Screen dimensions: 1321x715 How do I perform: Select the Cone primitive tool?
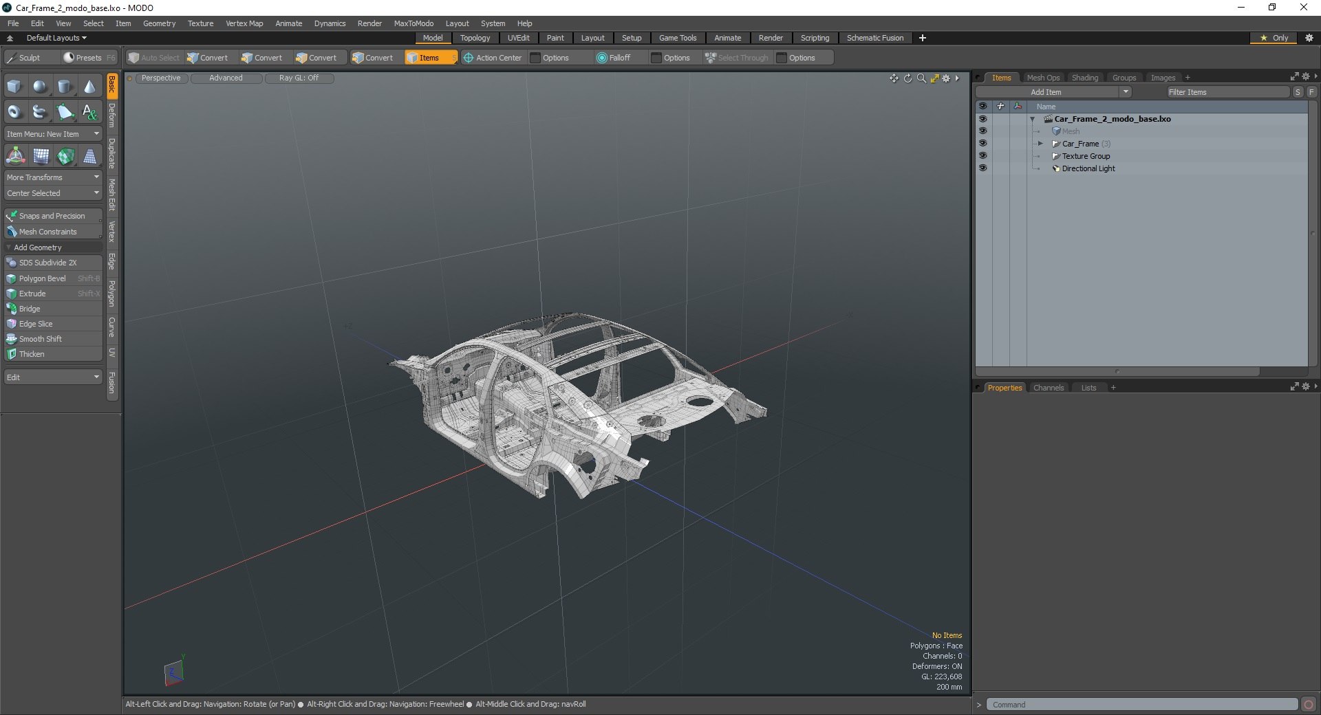click(89, 87)
